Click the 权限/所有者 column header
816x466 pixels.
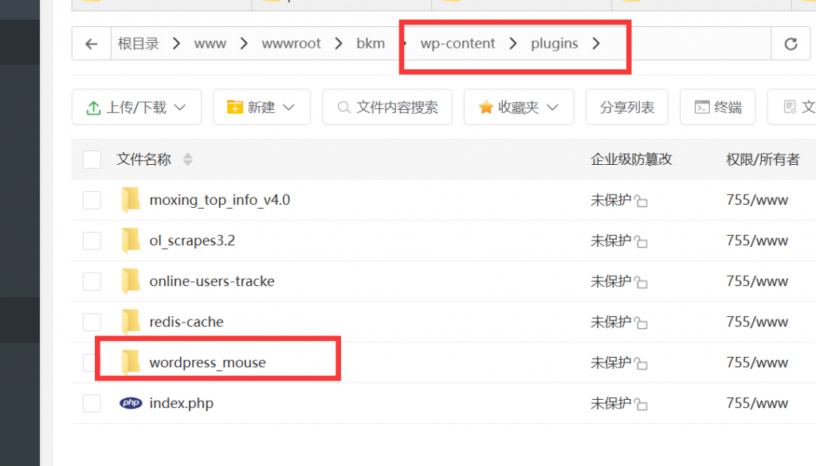click(x=763, y=159)
